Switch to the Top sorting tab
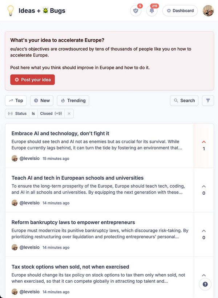The height and width of the screenshot is (298, 218). click(x=16, y=100)
